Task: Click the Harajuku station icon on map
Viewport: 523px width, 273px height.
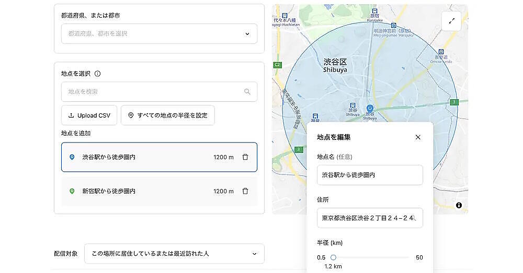Action: pos(374,10)
